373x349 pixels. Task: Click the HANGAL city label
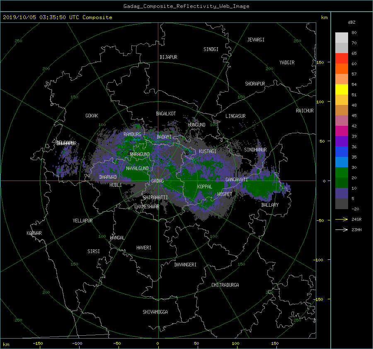pyautogui.click(x=117, y=238)
